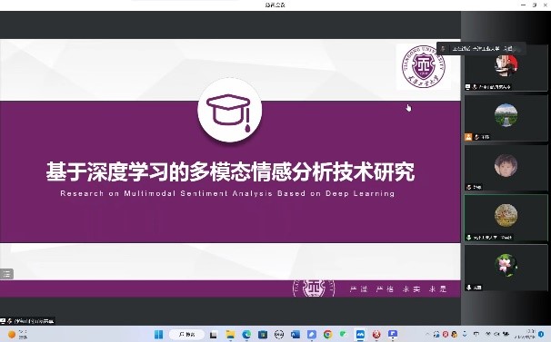Open the taskbar clock and date
551x342 pixels.
(x=526, y=334)
